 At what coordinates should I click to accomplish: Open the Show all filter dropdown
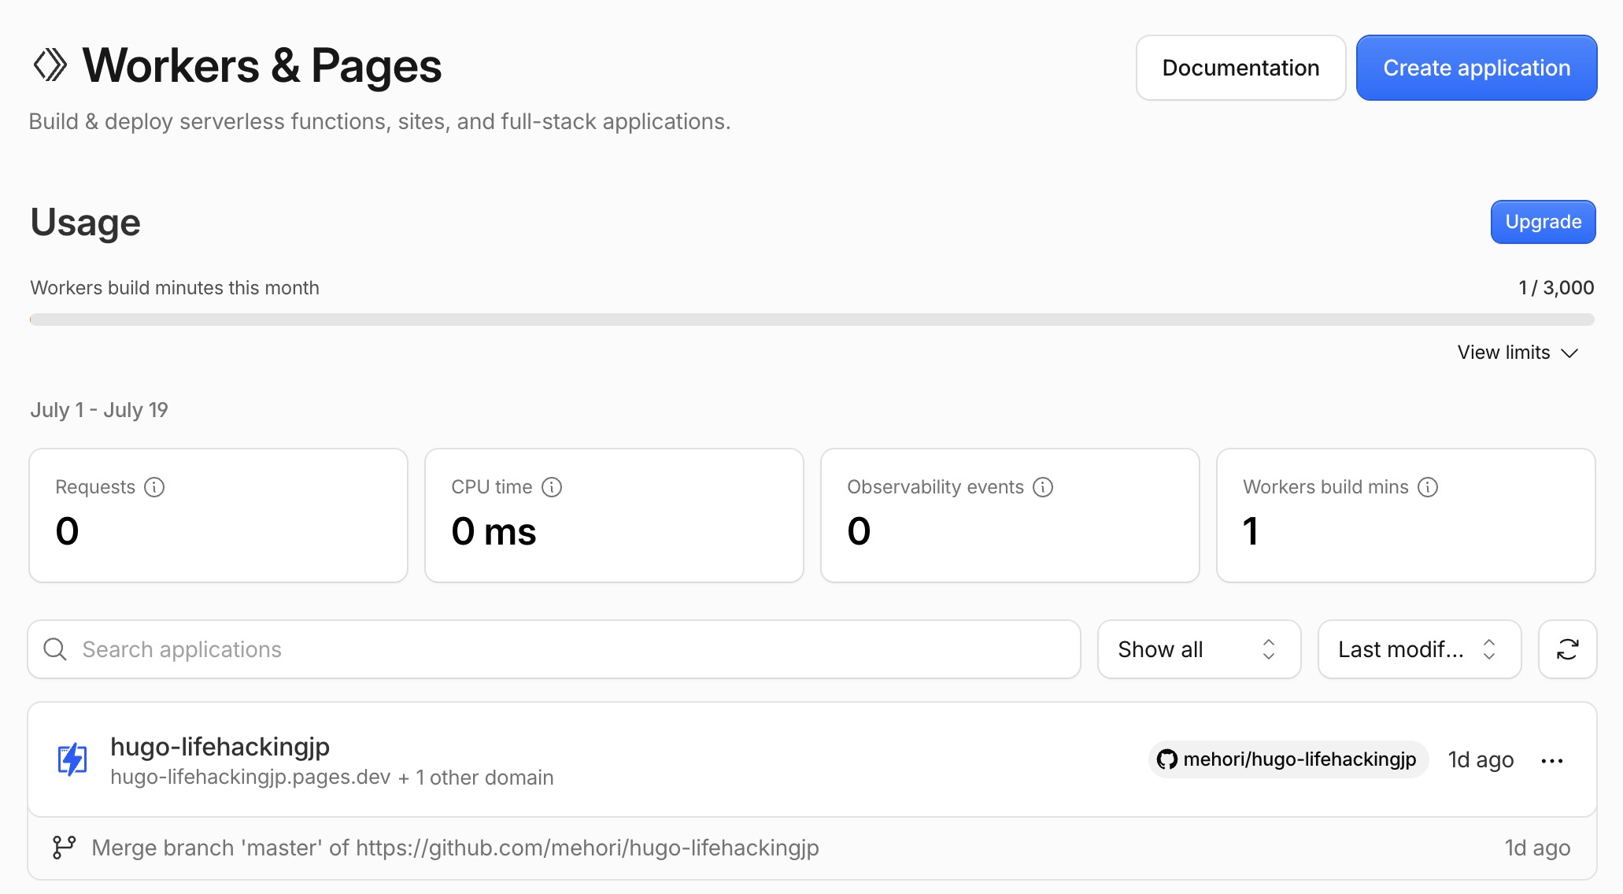click(x=1199, y=649)
